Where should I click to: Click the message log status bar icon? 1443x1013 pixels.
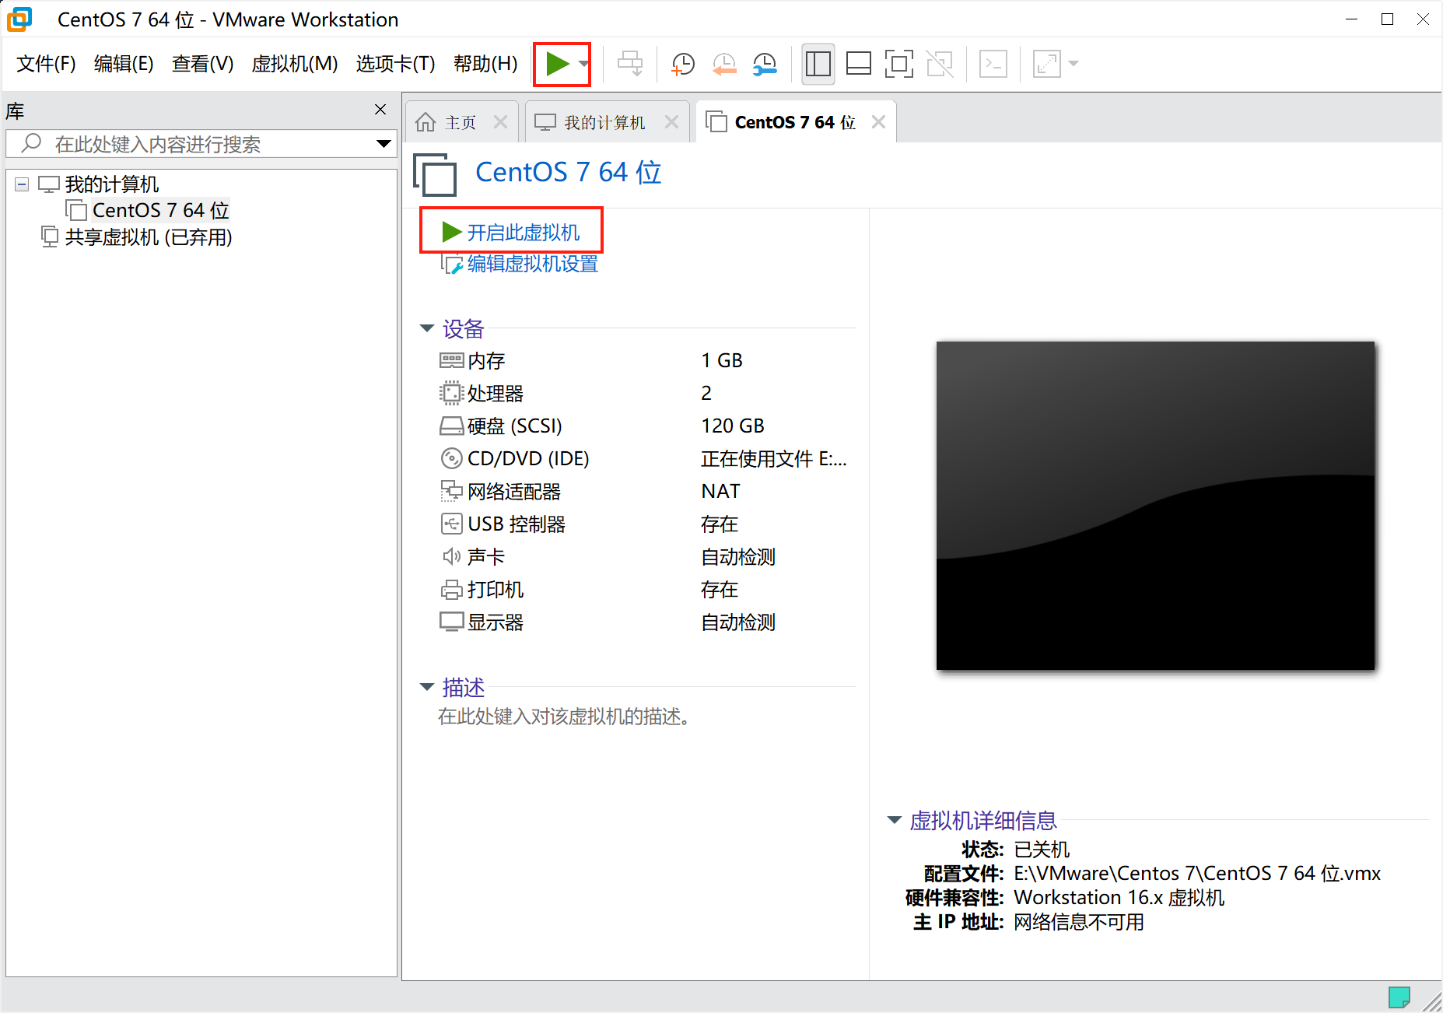(x=1399, y=997)
